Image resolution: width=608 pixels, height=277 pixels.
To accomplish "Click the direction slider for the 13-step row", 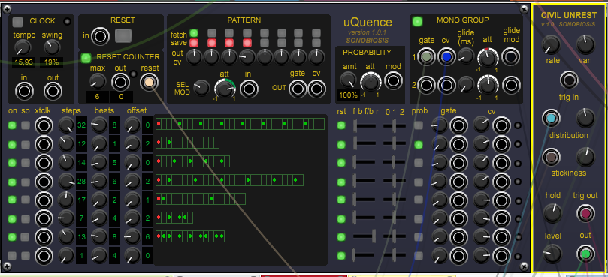I will click(364, 236).
